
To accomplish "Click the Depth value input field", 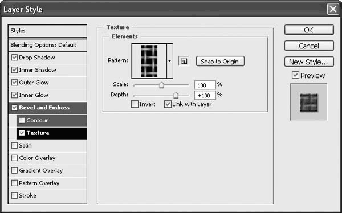I will pyautogui.click(x=205, y=95).
